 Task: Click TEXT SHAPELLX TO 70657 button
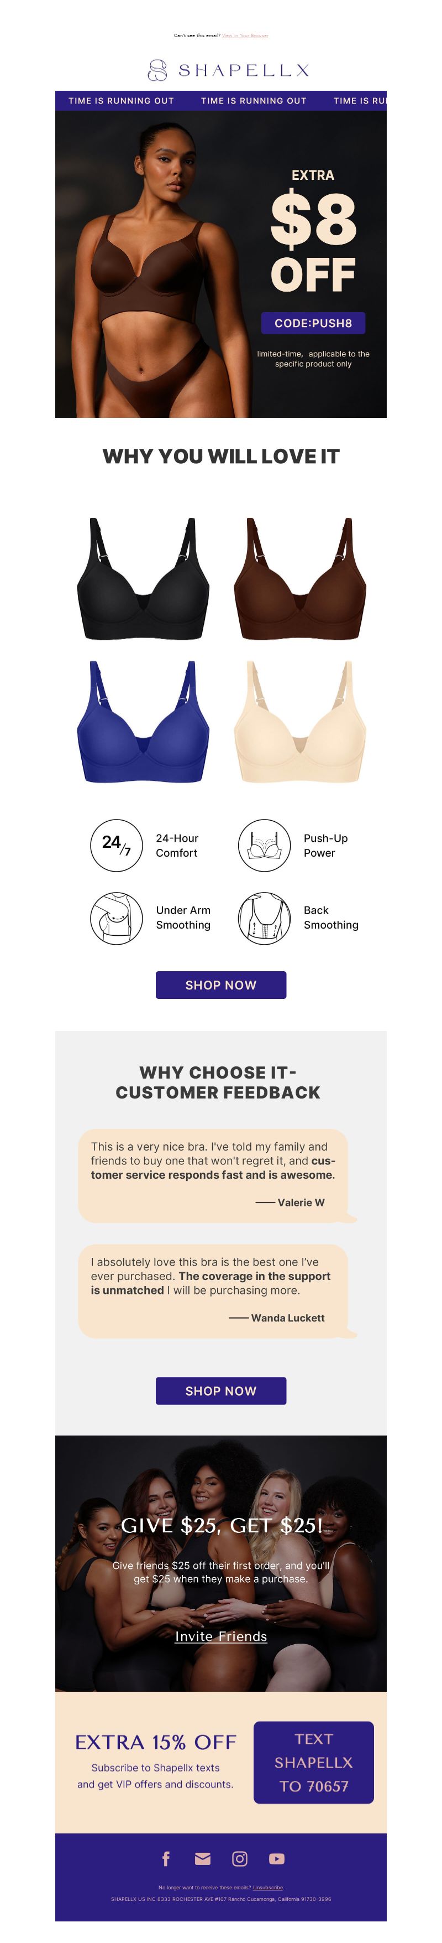pyautogui.click(x=313, y=1762)
